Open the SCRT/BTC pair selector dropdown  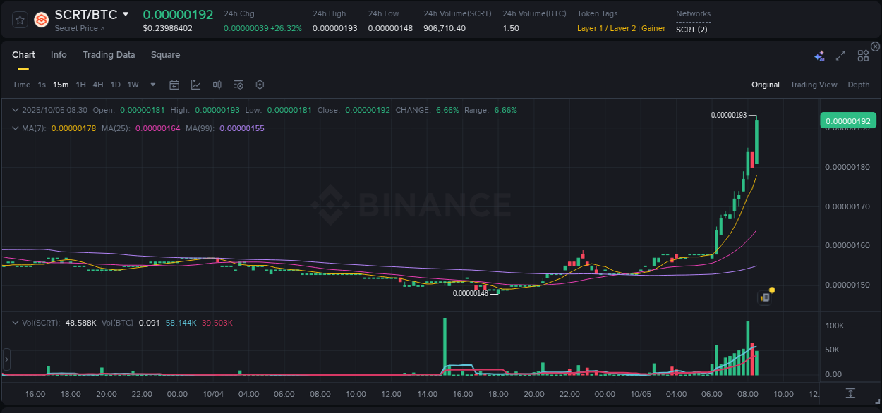point(125,13)
